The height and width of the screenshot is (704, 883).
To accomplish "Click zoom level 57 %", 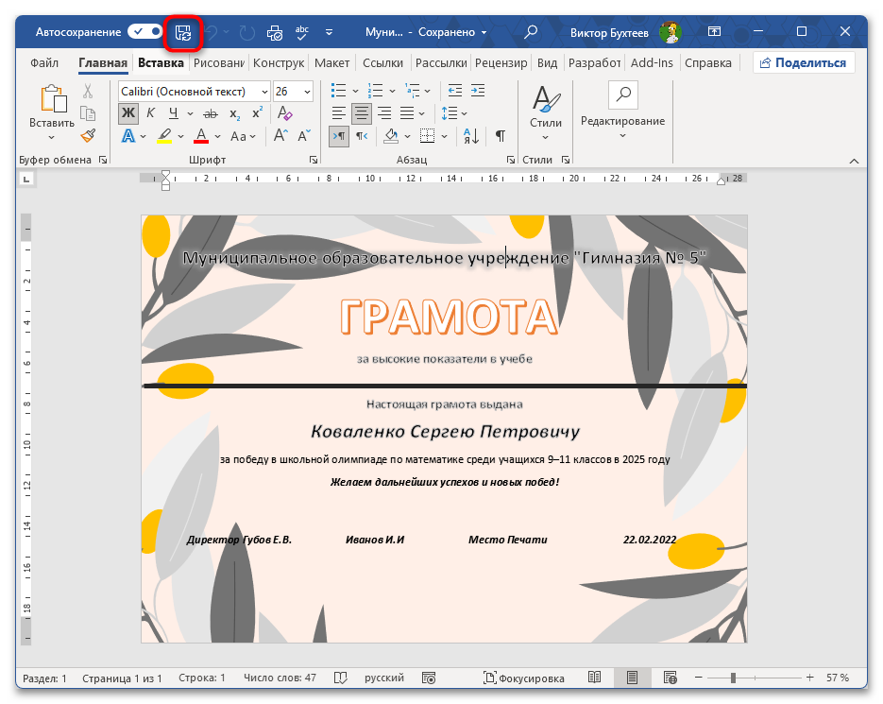I will coord(838,678).
